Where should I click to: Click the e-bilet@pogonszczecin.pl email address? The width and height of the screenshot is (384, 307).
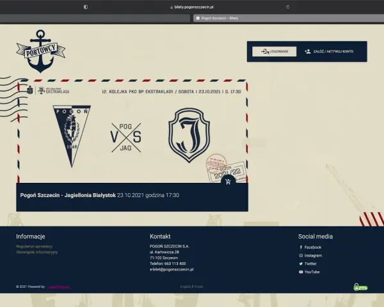[172, 269]
